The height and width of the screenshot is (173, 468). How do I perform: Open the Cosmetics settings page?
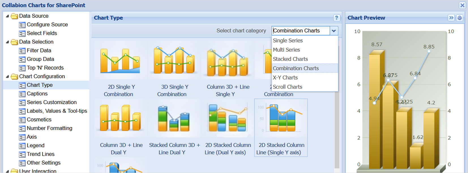39,119
